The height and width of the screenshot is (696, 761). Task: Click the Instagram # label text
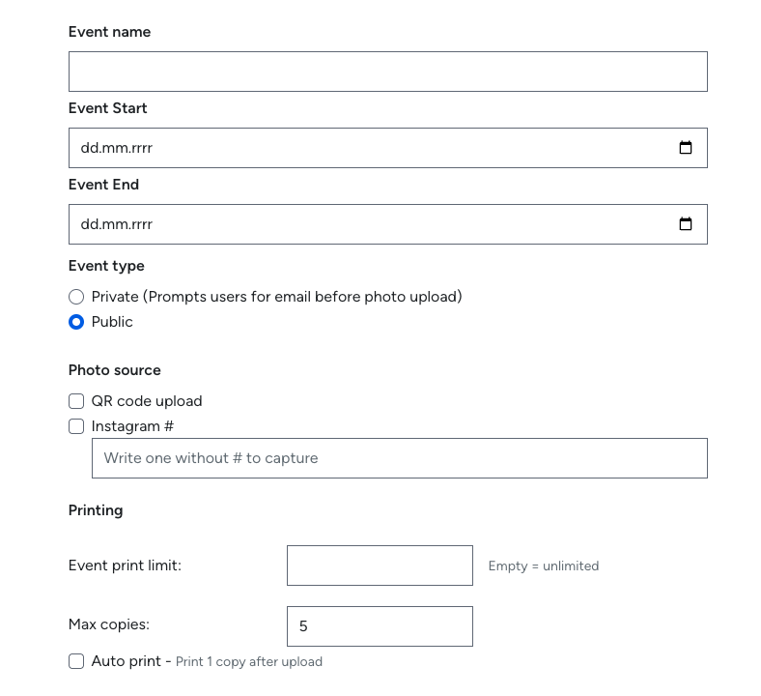(132, 426)
